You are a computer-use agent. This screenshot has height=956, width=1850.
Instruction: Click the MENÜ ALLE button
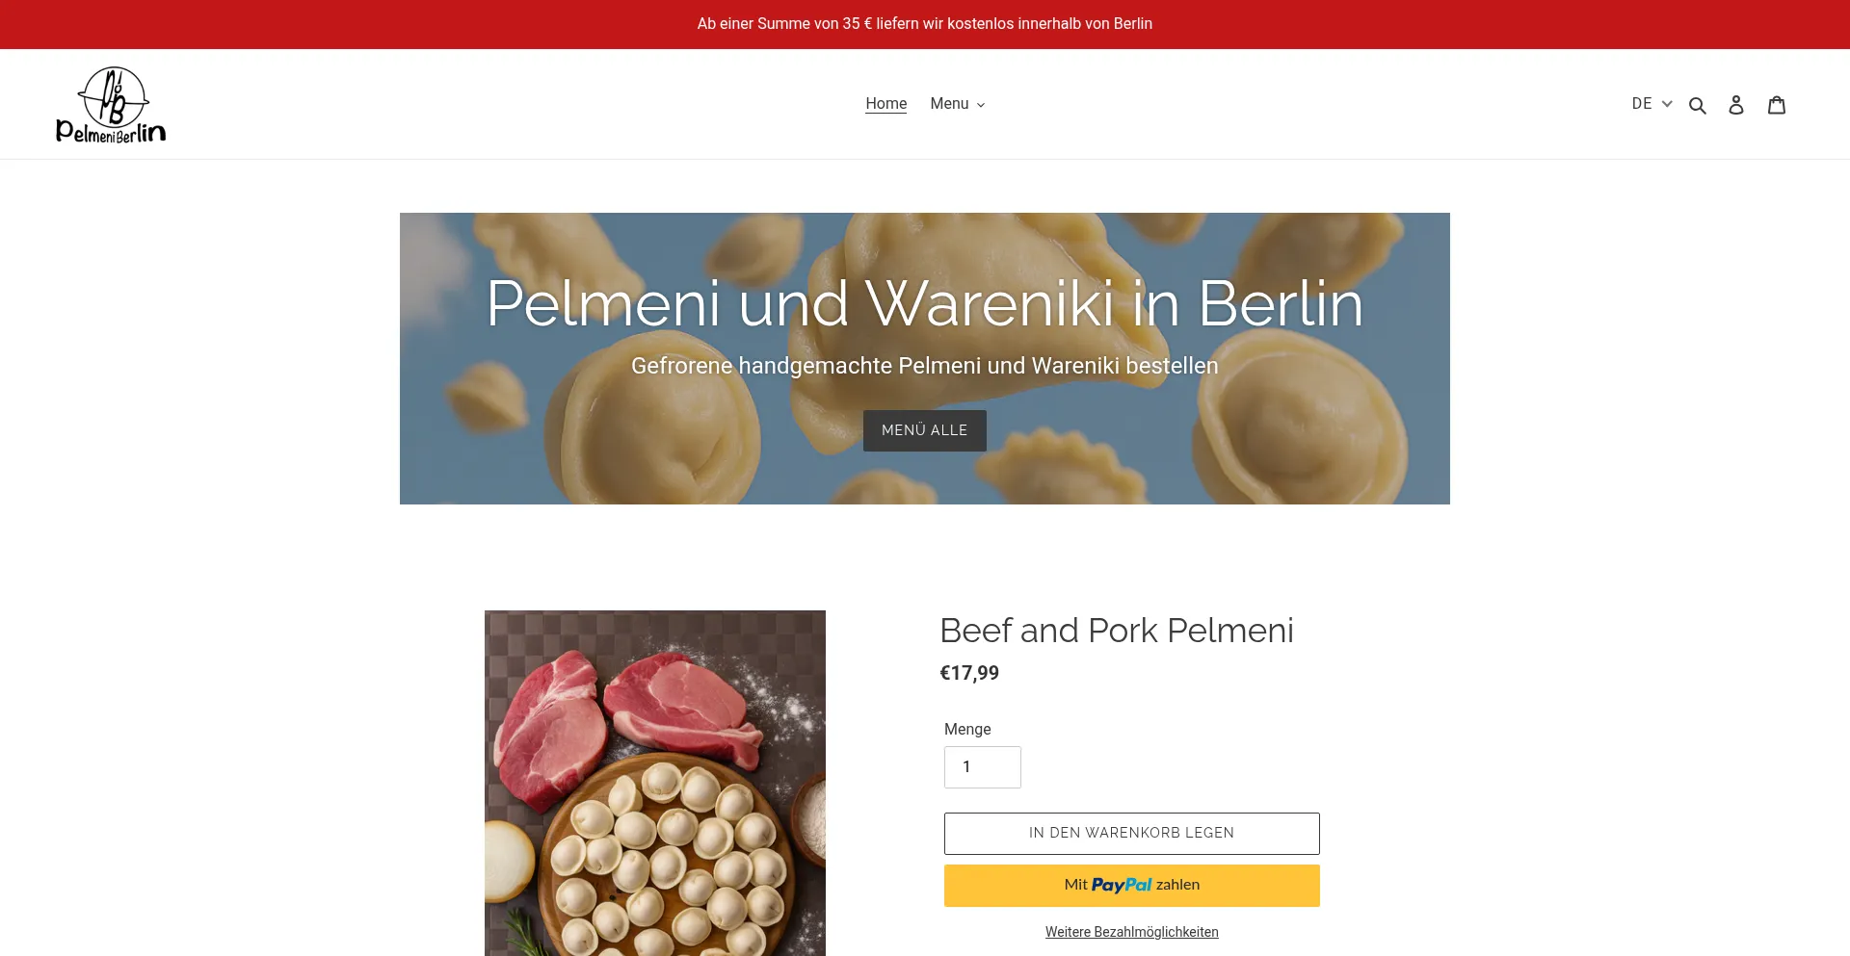(x=924, y=430)
